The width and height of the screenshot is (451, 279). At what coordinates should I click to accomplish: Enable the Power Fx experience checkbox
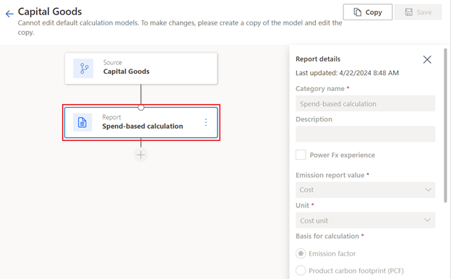(x=301, y=155)
